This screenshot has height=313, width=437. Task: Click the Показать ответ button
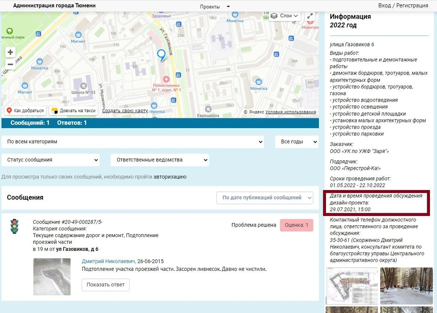(106, 285)
